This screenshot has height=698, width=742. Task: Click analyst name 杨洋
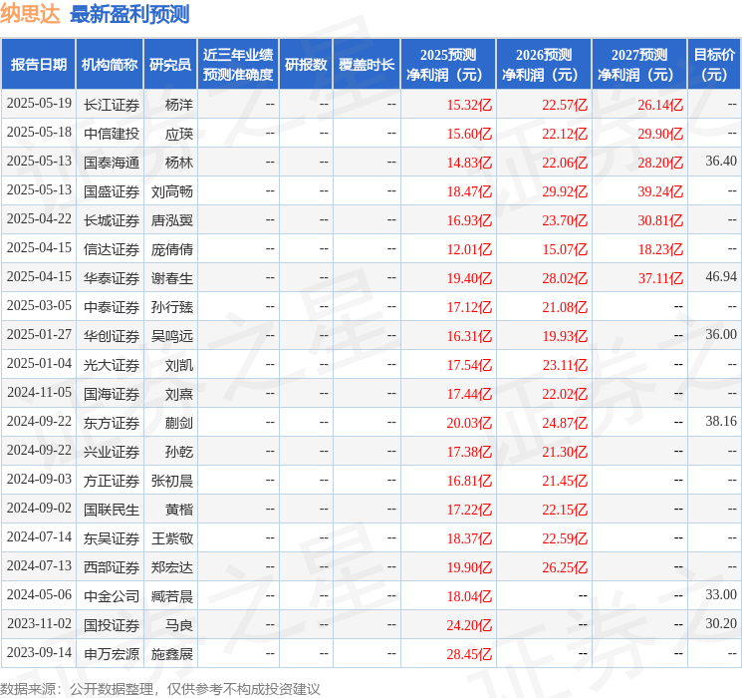(179, 105)
